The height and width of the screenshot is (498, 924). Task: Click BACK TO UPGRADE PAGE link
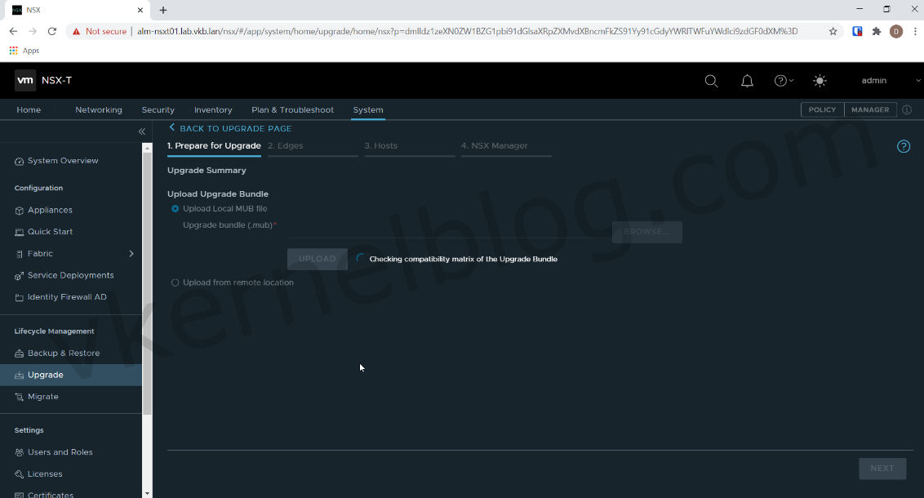tap(230, 128)
